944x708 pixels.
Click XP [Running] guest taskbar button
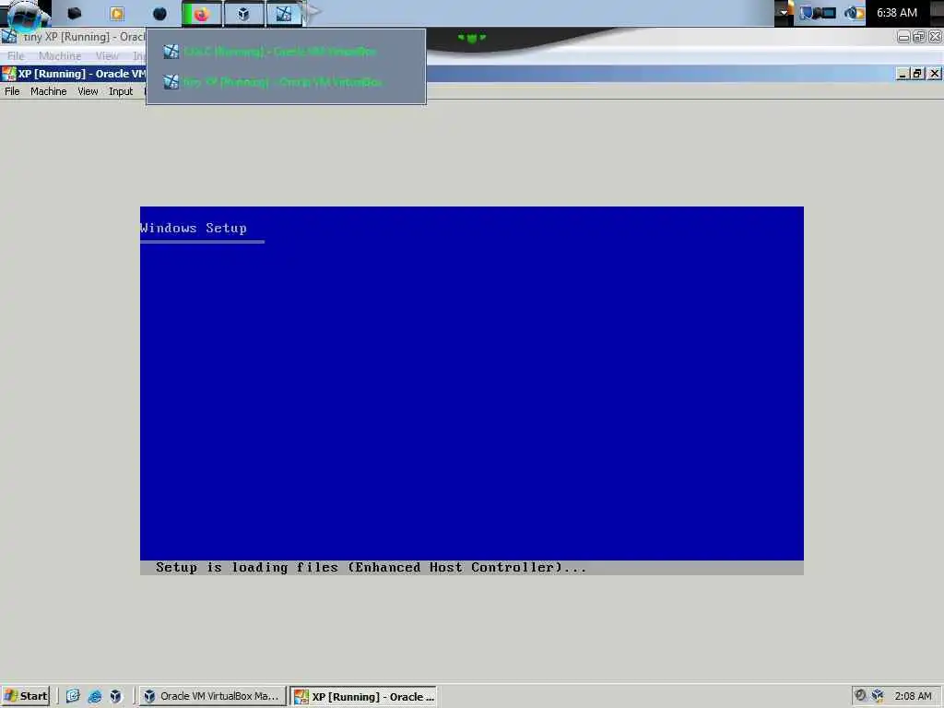point(364,697)
